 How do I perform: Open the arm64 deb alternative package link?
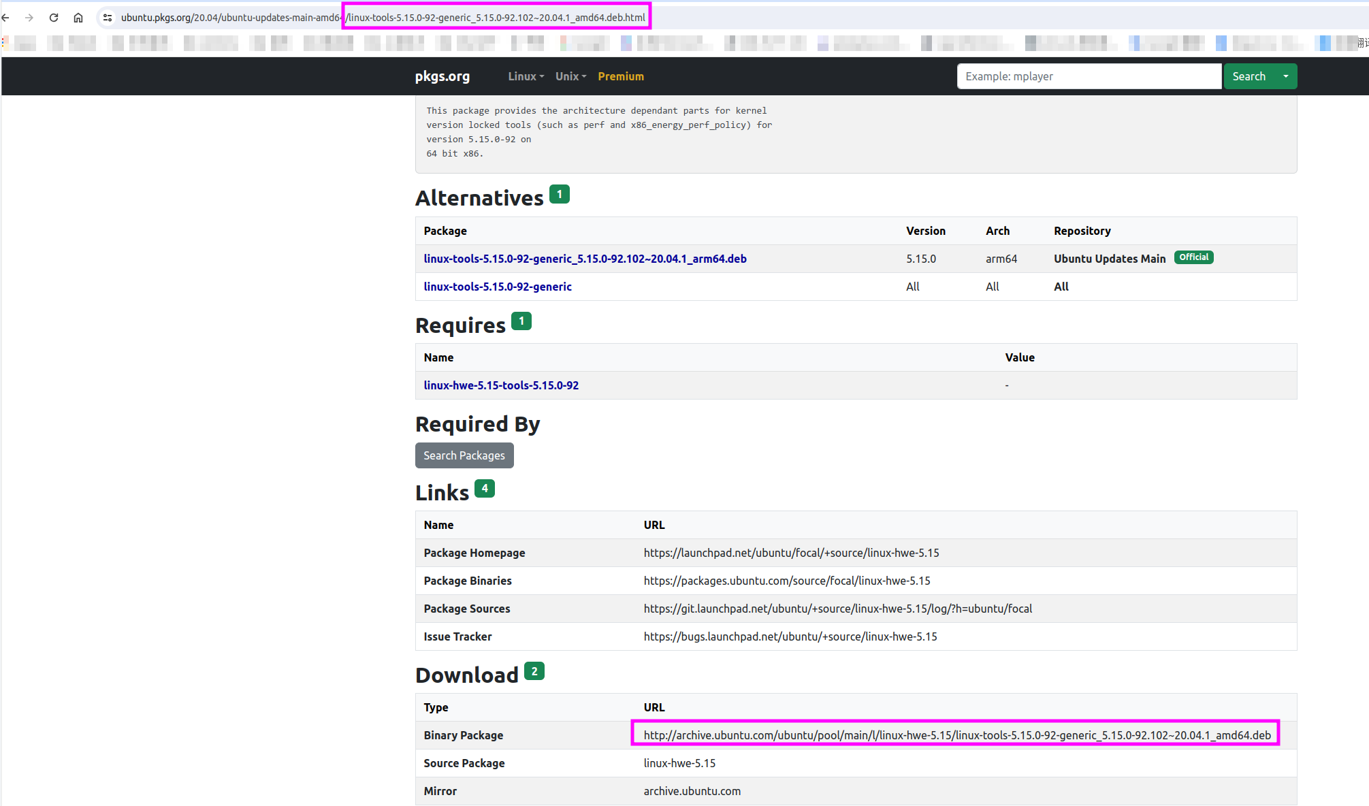[x=585, y=259]
